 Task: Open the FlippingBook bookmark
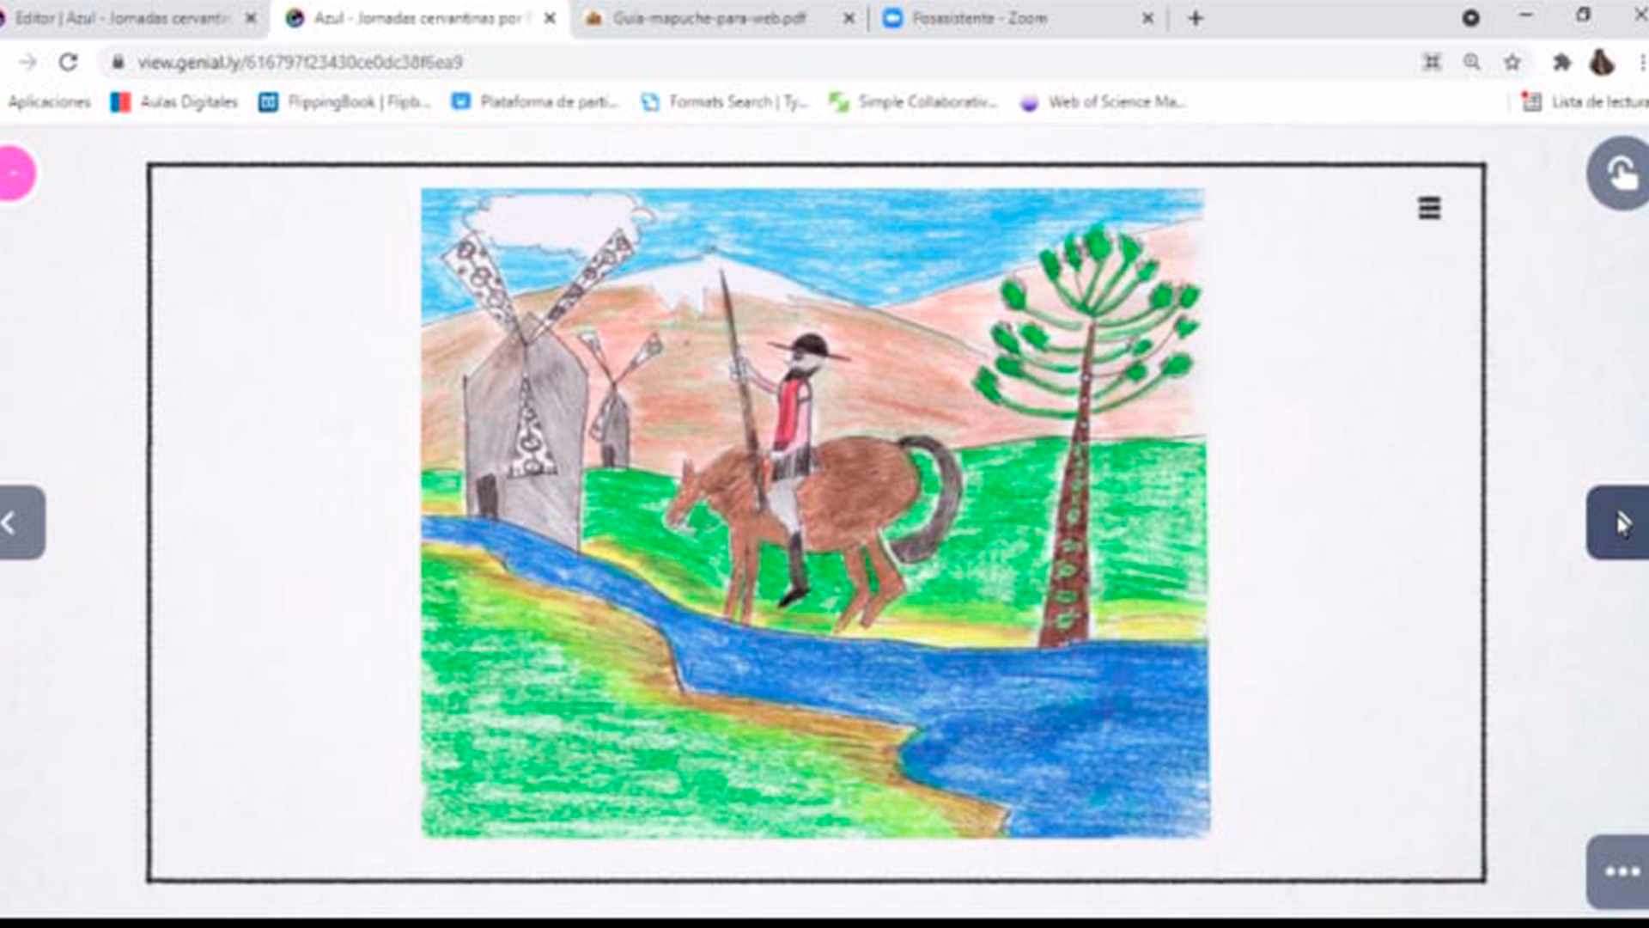(345, 102)
